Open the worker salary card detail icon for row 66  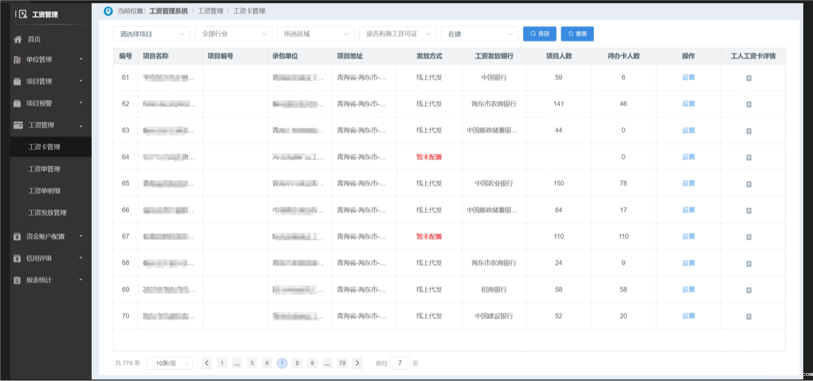click(749, 211)
